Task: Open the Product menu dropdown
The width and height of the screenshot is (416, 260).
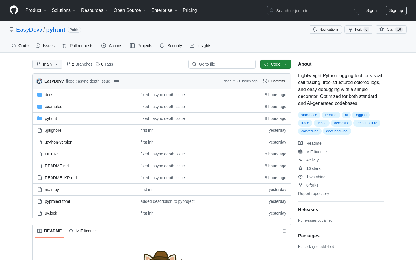Action: point(36,10)
